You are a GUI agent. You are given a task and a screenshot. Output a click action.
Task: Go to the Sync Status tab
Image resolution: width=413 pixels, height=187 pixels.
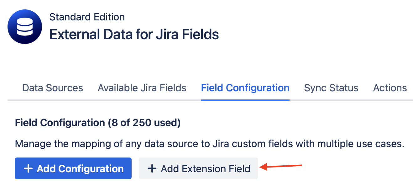tap(331, 88)
